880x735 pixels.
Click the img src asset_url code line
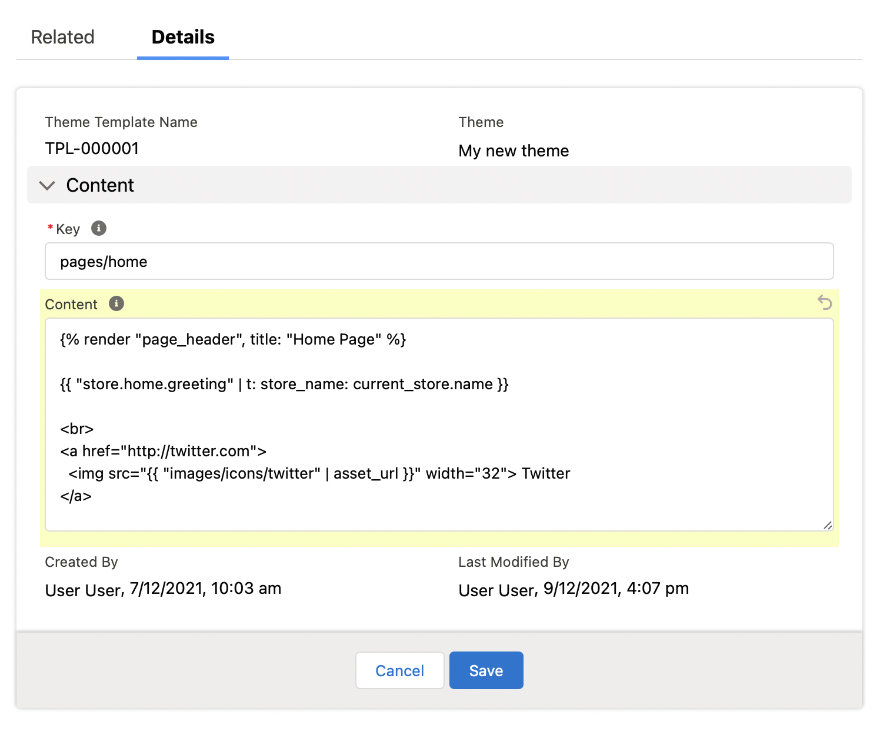[x=319, y=474]
